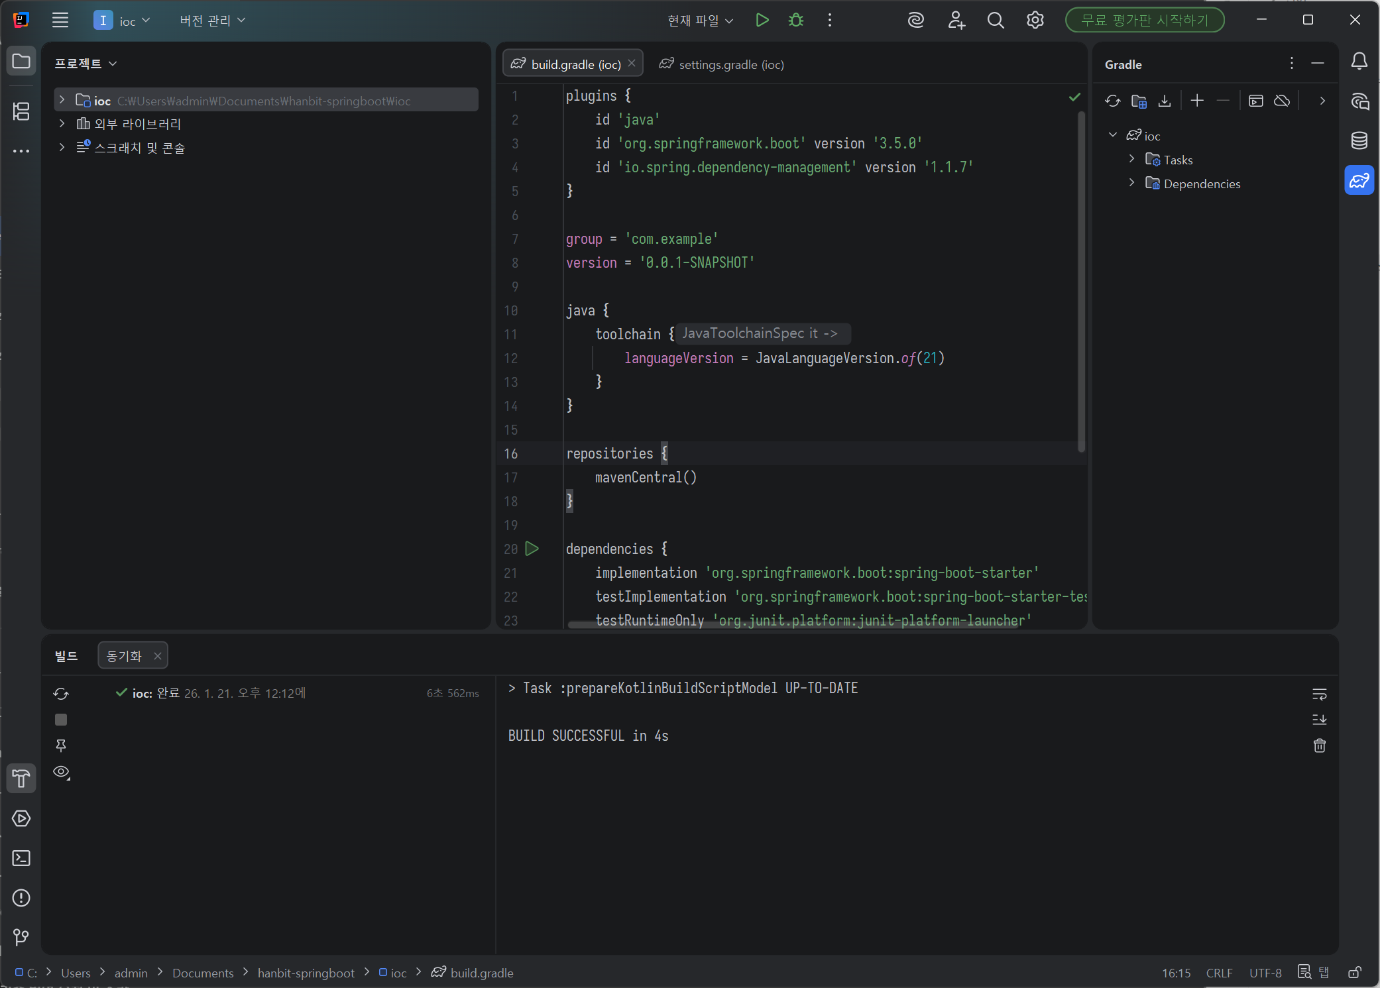Viewport: 1380px width, 988px height.
Task: Reload all Gradle projects in the Gradle panel
Action: [x=1112, y=101]
